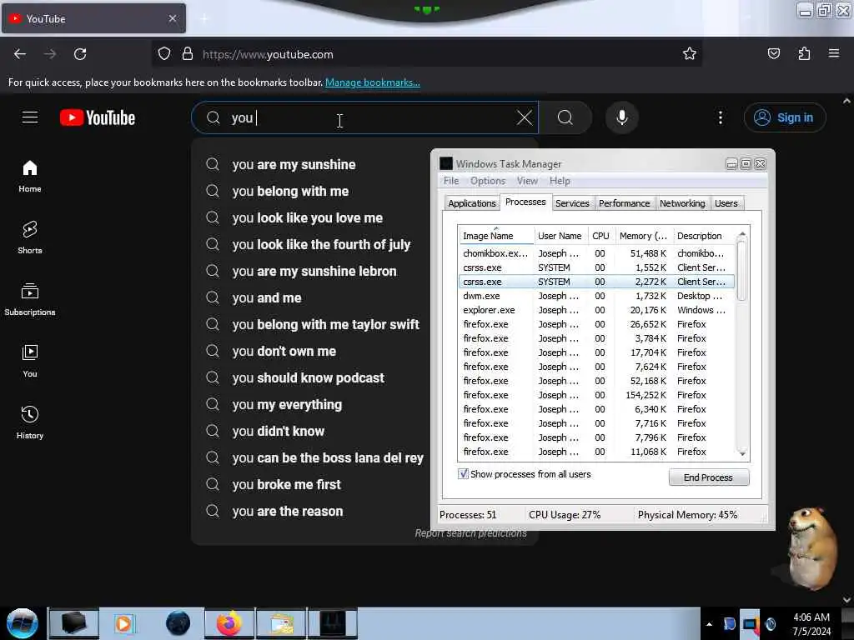Open the Save to Pocket icon
The height and width of the screenshot is (640, 854).
(x=773, y=54)
